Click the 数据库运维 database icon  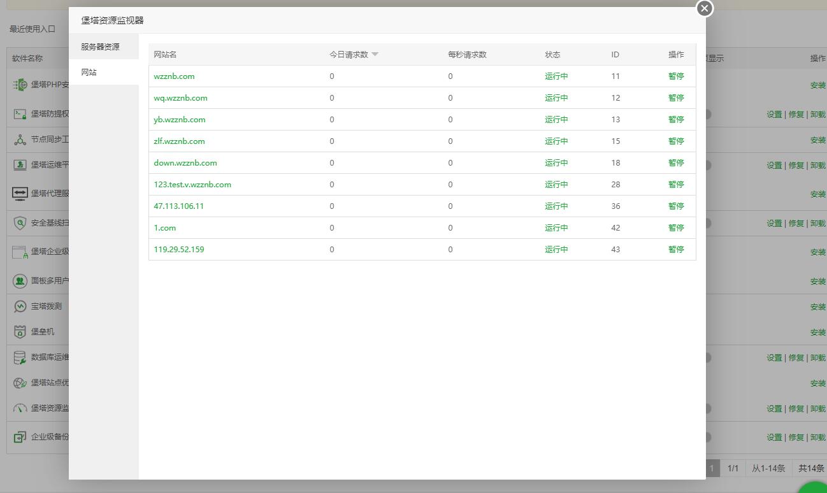tap(20, 357)
